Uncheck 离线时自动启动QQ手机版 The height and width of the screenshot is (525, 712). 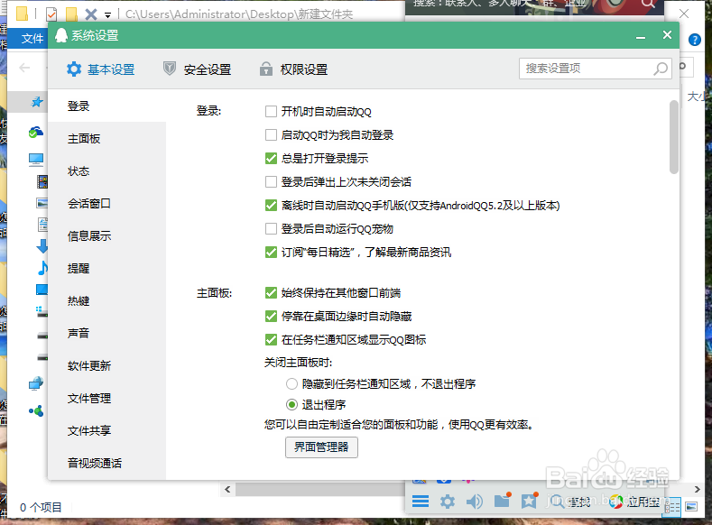tap(271, 206)
